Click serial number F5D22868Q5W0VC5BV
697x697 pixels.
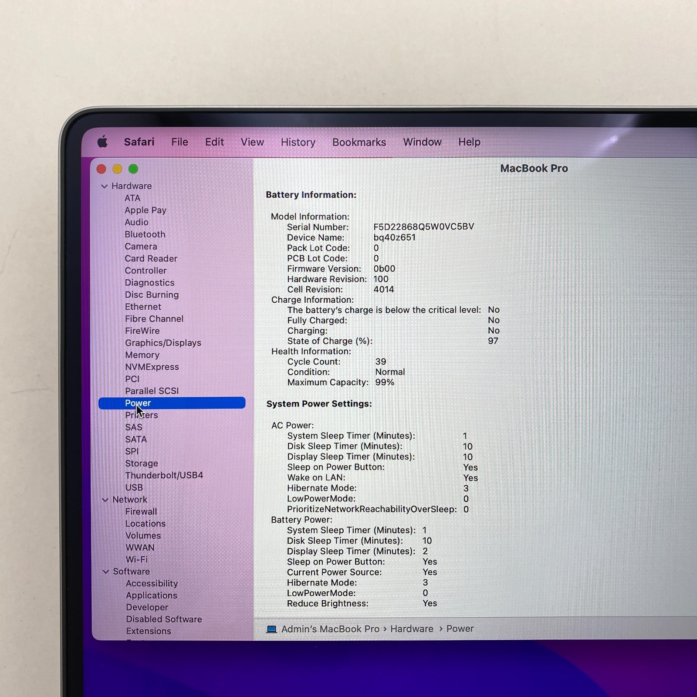coord(423,227)
